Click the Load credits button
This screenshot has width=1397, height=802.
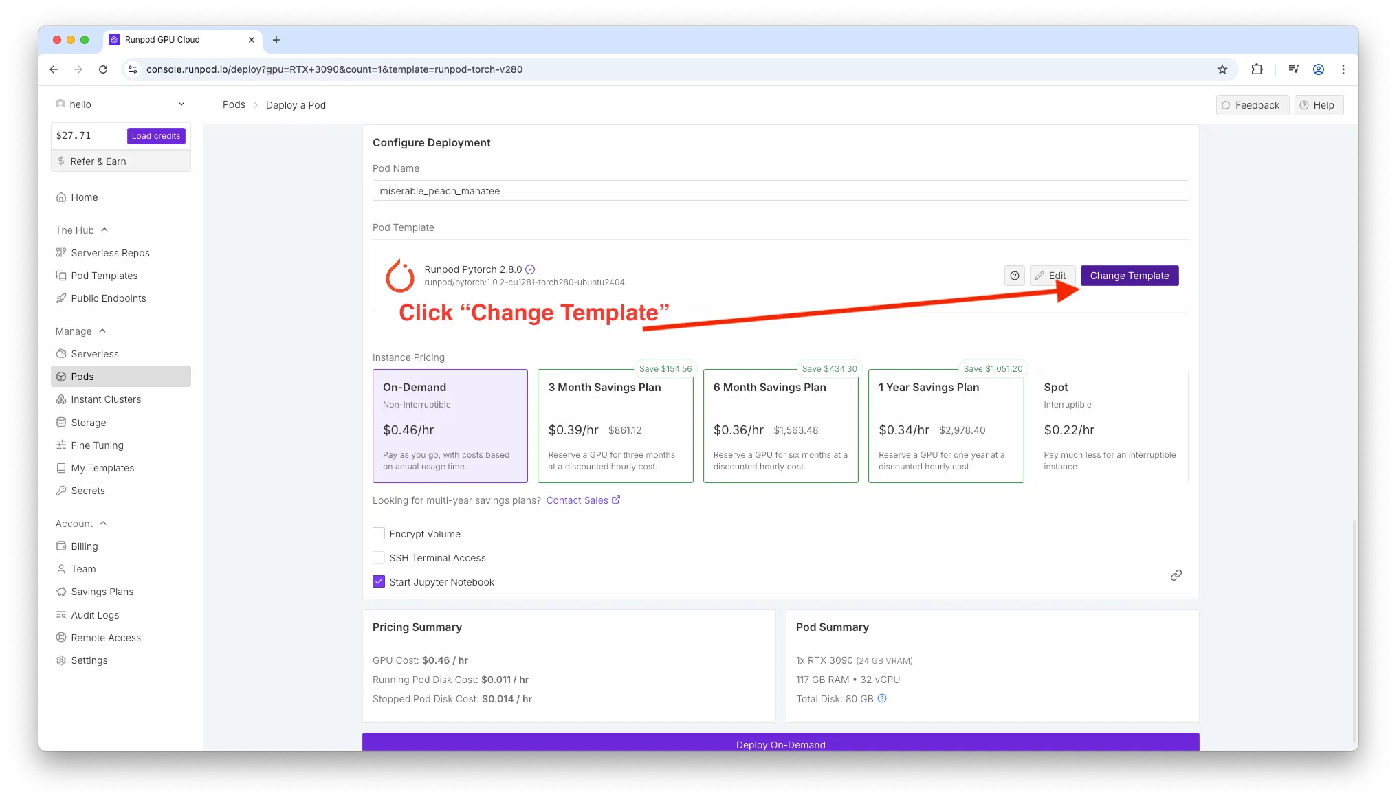click(156, 136)
